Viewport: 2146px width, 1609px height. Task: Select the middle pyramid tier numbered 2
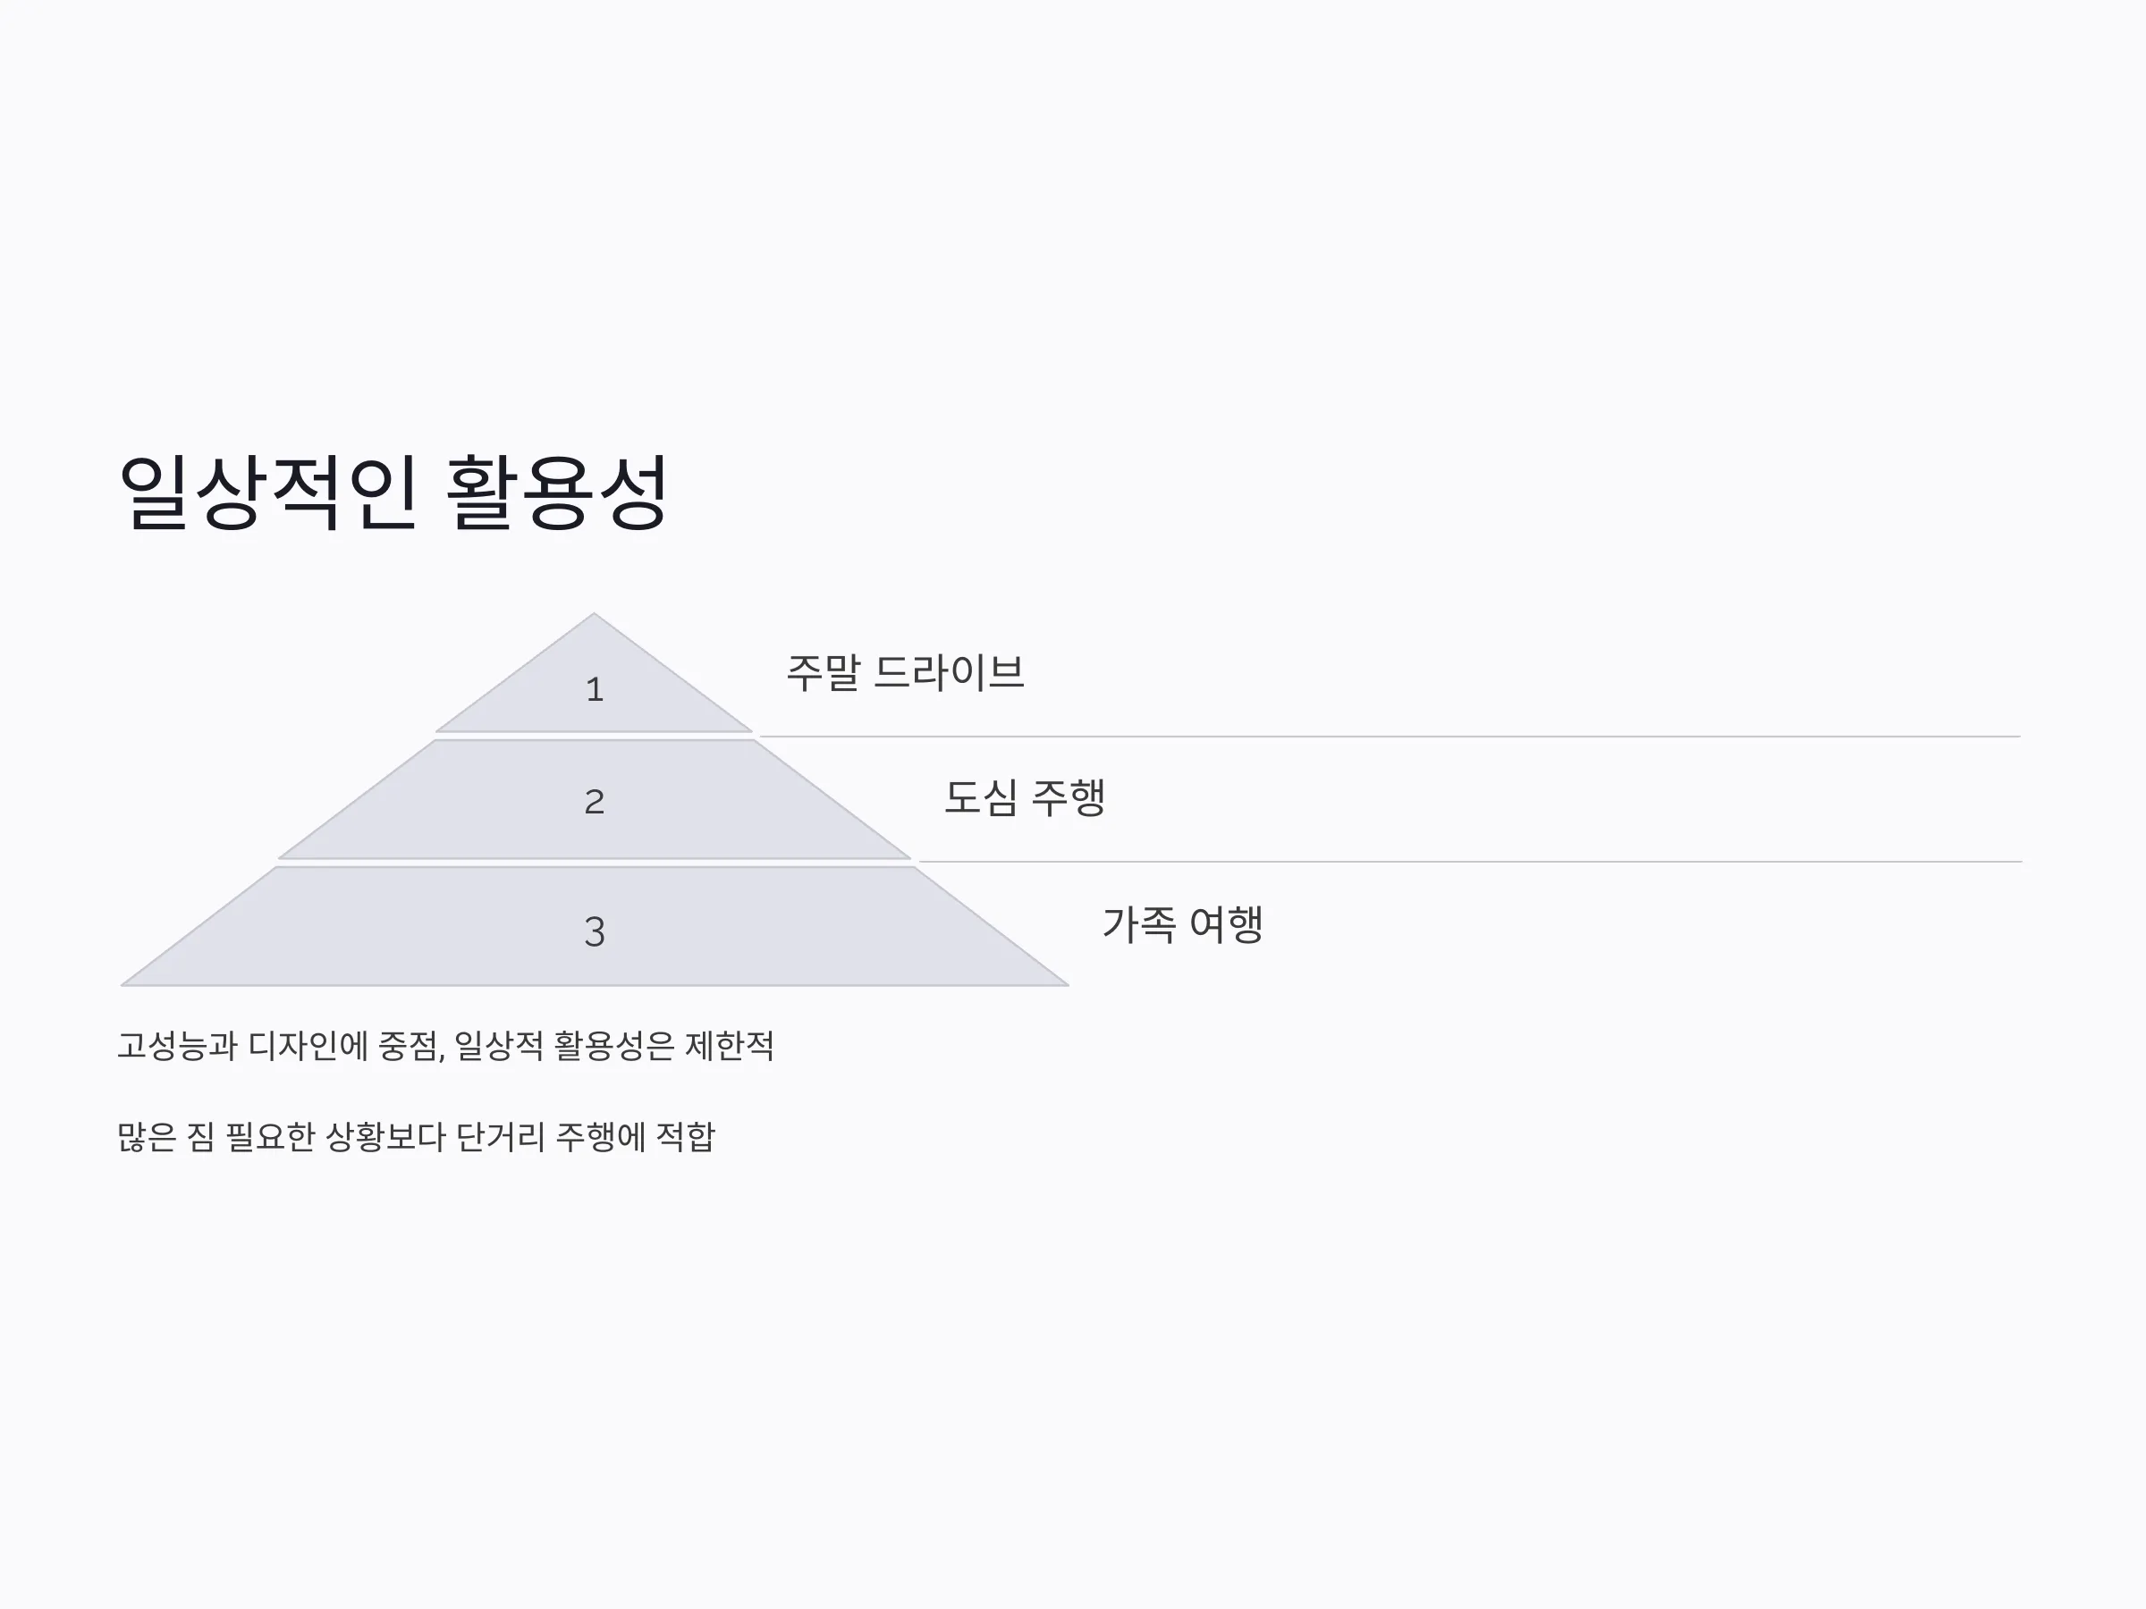[x=594, y=799]
